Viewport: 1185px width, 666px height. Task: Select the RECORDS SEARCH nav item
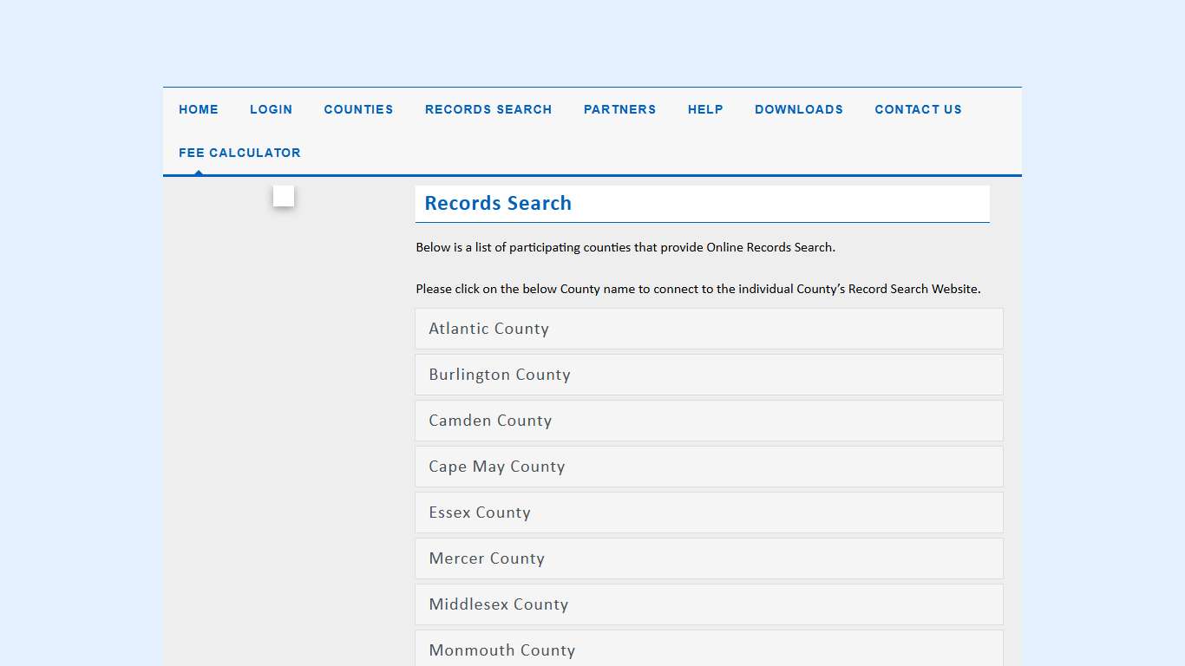click(488, 109)
